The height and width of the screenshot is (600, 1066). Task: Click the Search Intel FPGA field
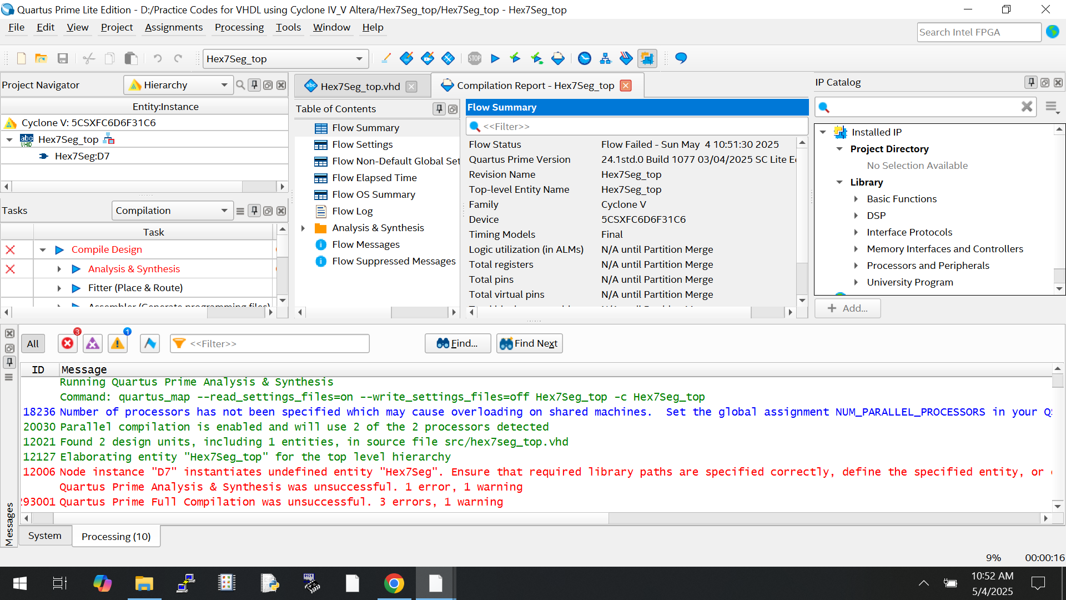pyautogui.click(x=978, y=32)
